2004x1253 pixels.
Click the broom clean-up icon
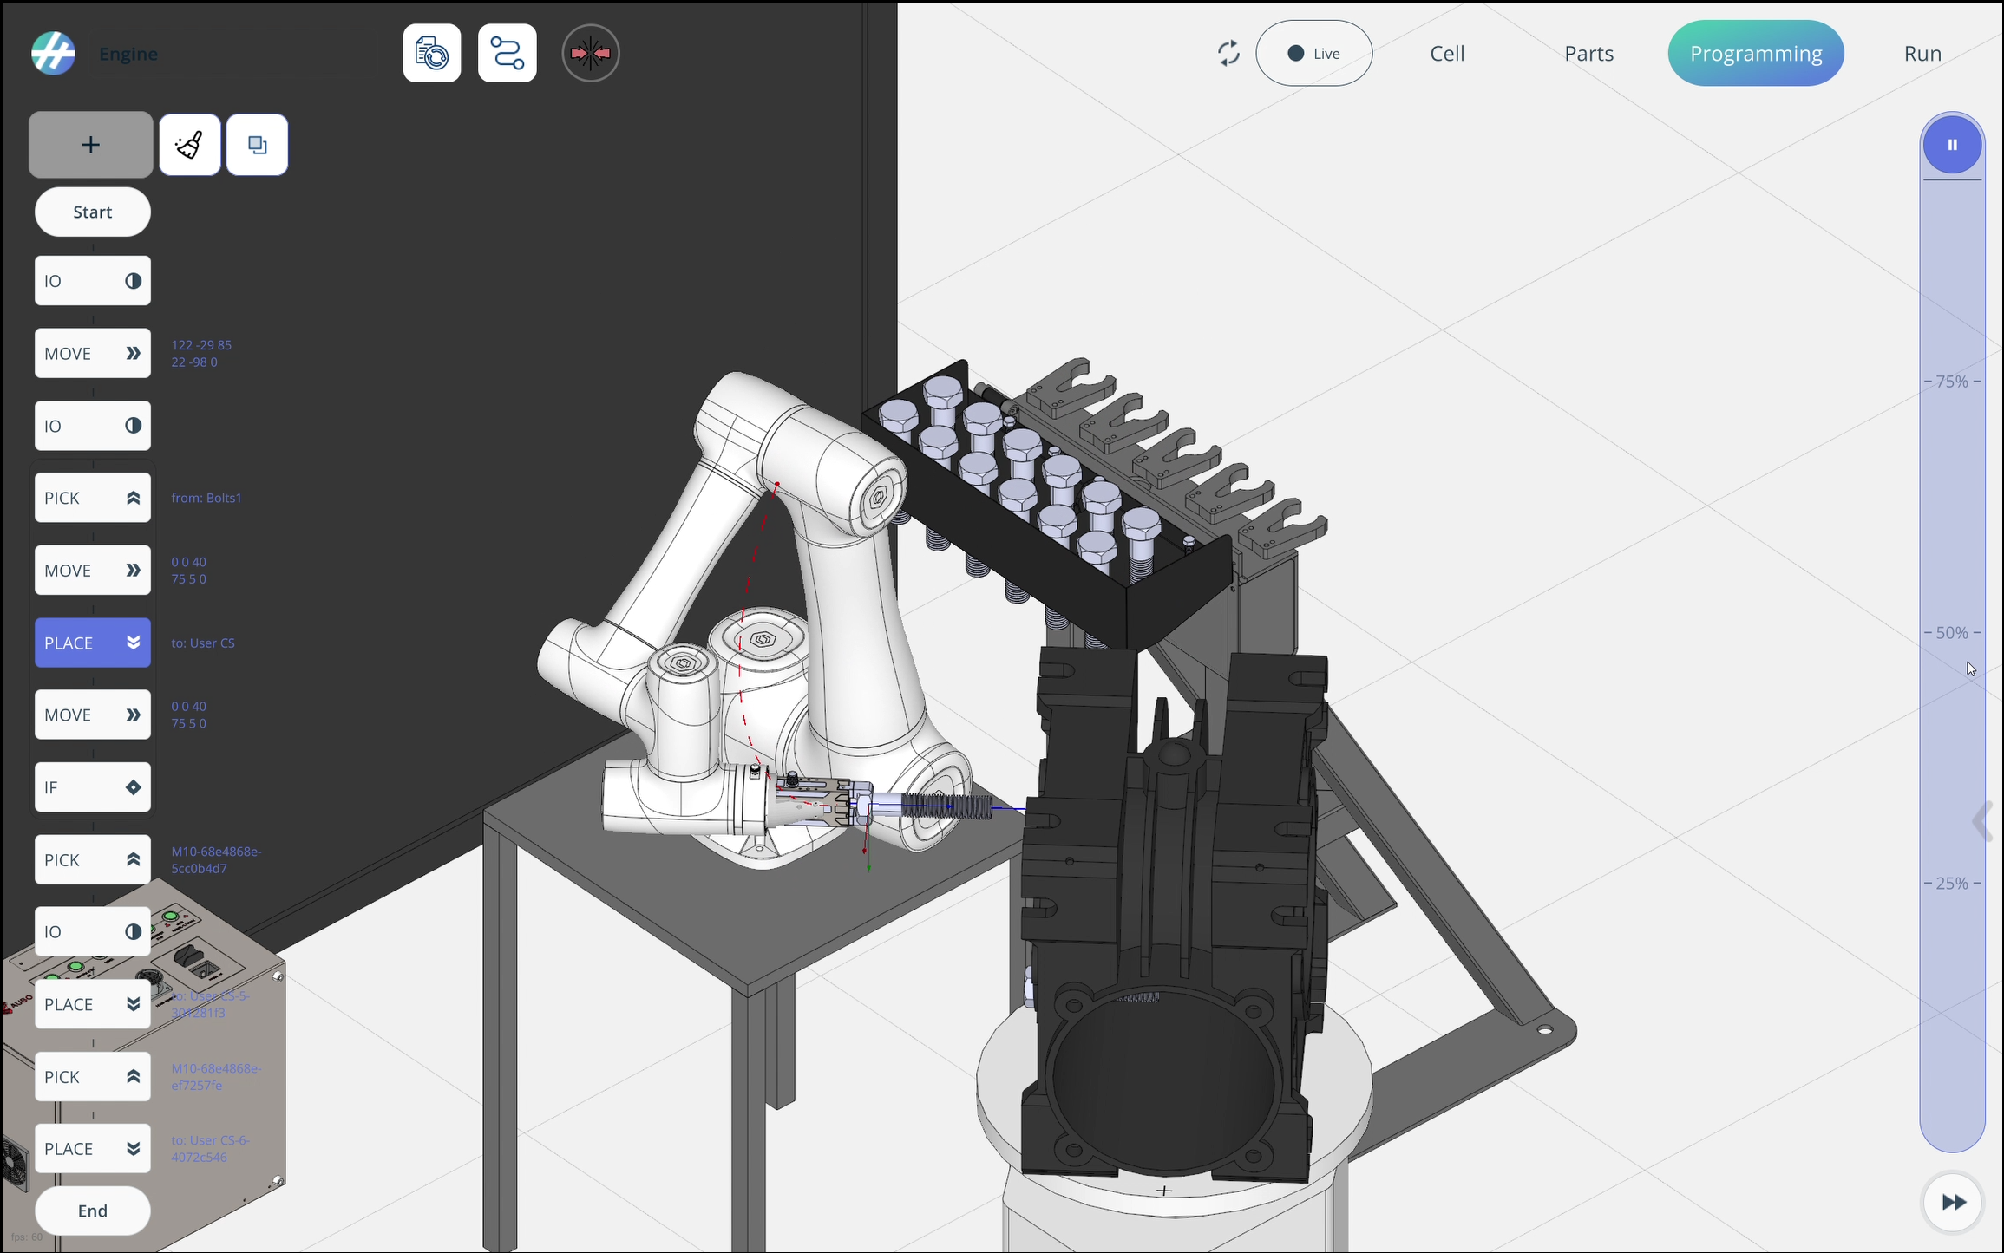189,145
